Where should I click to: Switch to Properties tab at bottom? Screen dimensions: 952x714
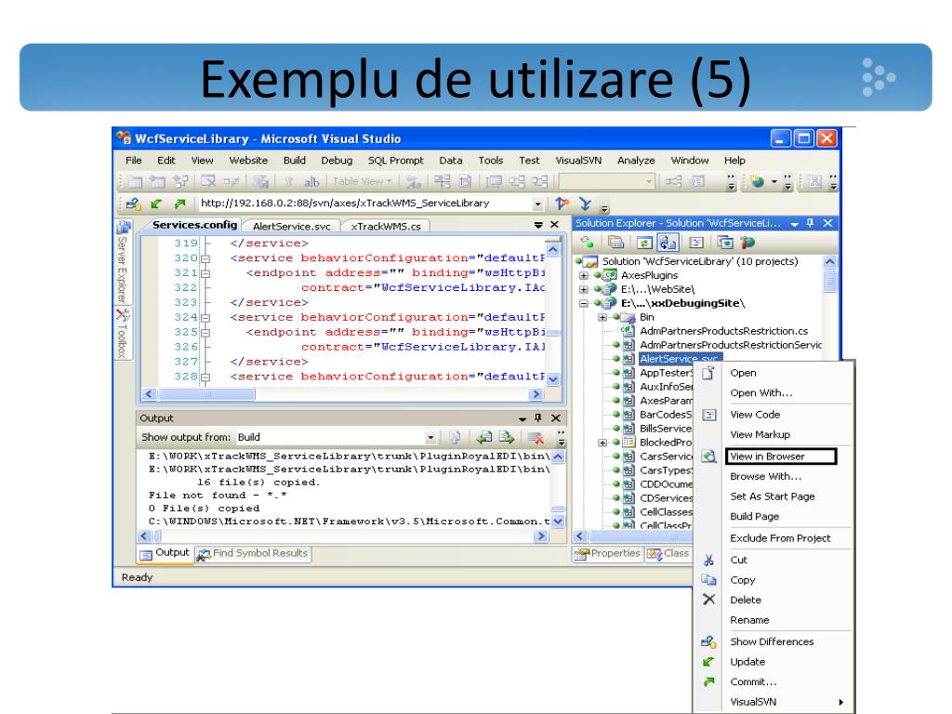click(608, 553)
